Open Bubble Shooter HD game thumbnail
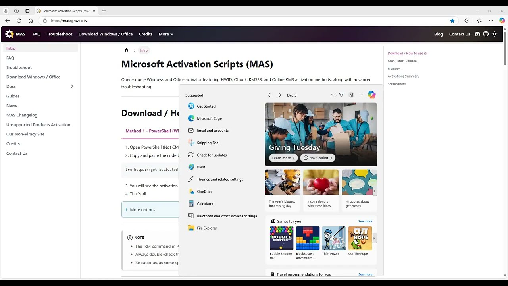 pos(281,238)
